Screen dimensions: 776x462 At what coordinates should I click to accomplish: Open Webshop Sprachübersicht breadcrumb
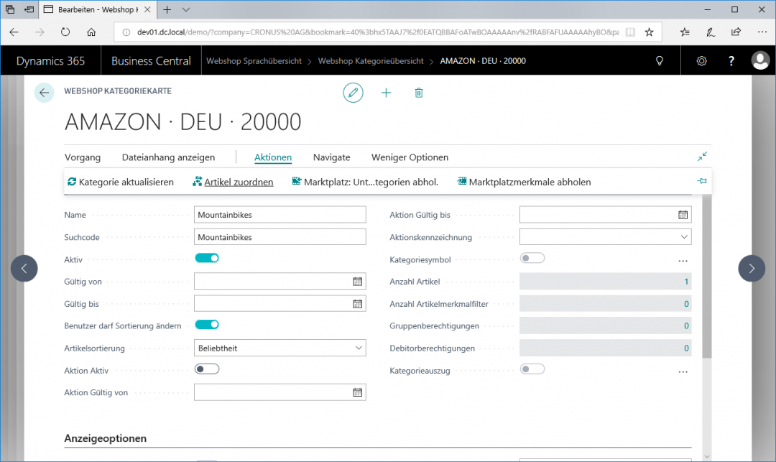coord(254,61)
